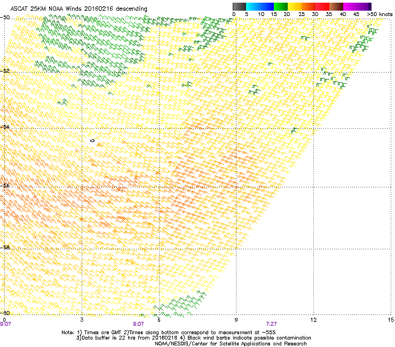The height and width of the screenshot is (347, 395).
Task: Click the '-60' latitude axis label
Action: click(x=5, y=313)
